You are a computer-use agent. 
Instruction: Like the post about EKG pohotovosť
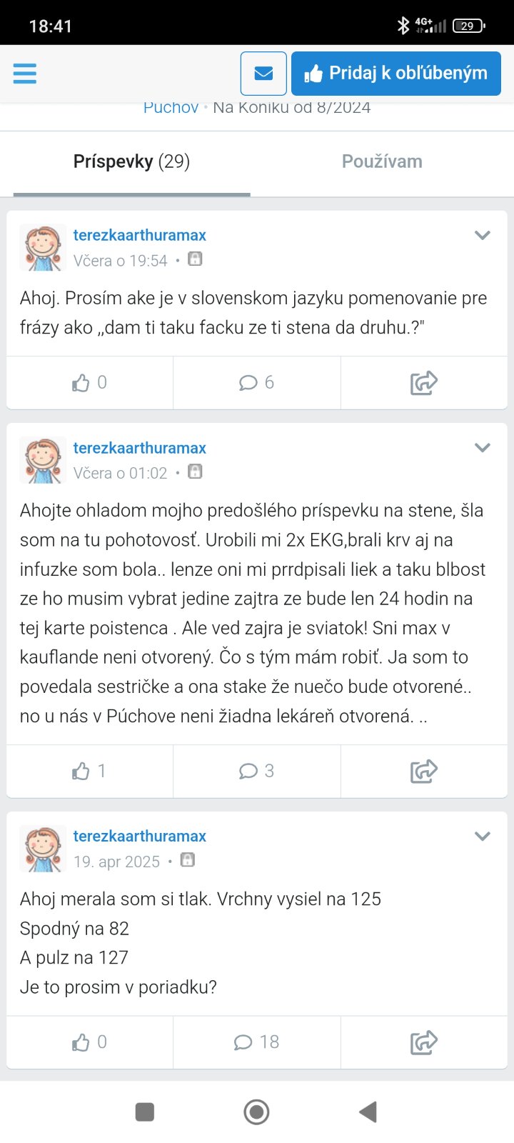[90, 772]
